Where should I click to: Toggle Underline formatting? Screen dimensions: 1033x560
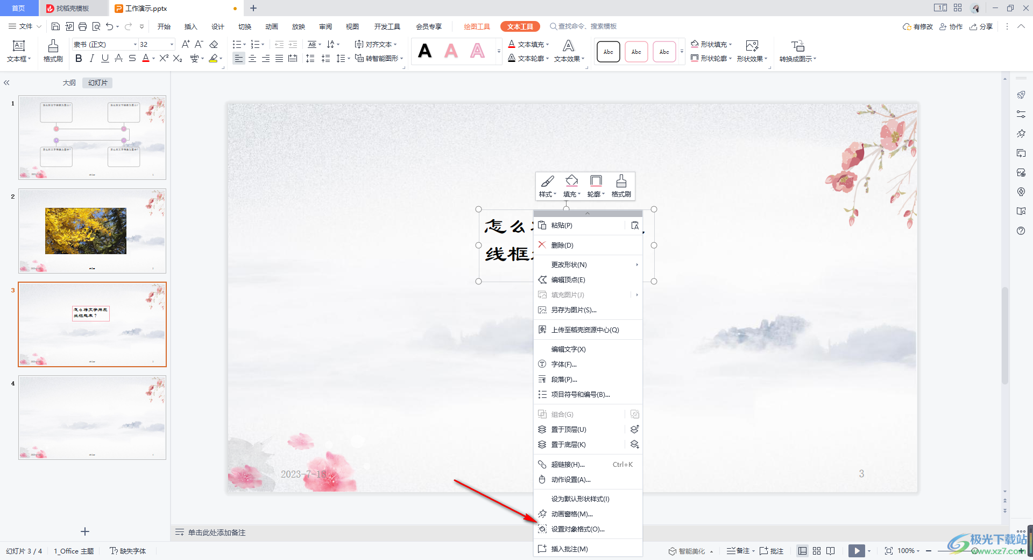click(x=105, y=58)
